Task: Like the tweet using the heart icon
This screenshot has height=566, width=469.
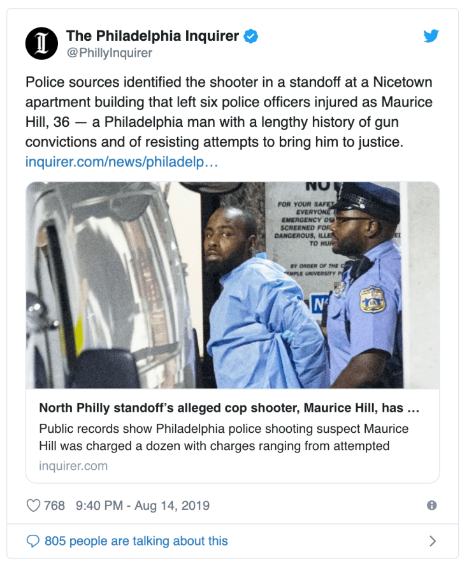Action: point(32,505)
